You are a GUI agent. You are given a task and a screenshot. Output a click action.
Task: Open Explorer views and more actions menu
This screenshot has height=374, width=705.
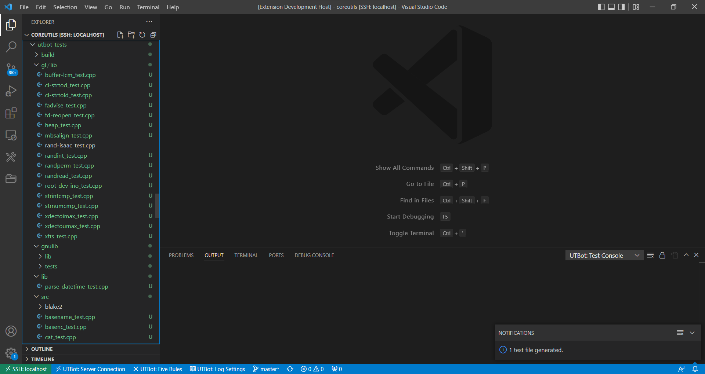tap(149, 22)
